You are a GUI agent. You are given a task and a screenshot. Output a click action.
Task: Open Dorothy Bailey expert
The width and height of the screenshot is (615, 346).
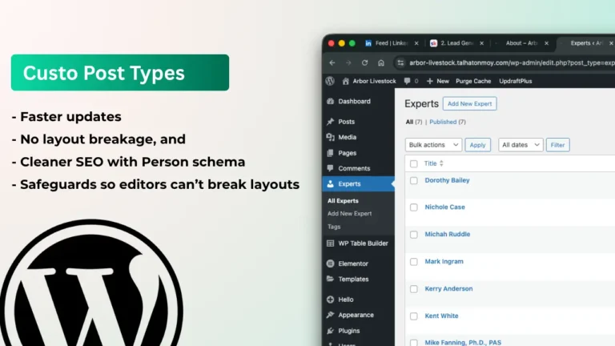click(447, 180)
